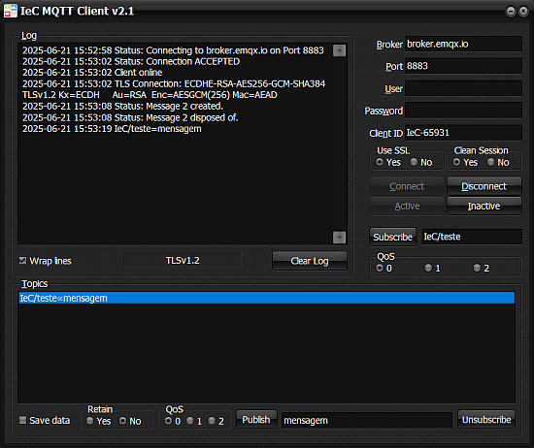Clear the log contents

310,261
